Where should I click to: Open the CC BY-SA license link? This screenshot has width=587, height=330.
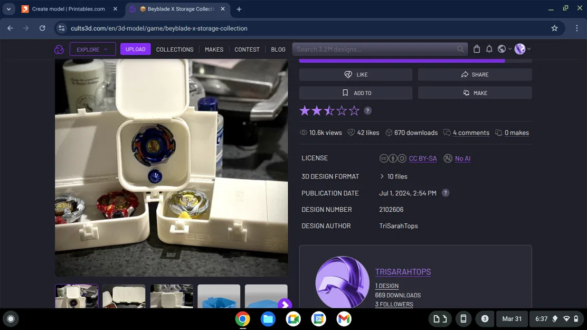pyautogui.click(x=423, y=158)
